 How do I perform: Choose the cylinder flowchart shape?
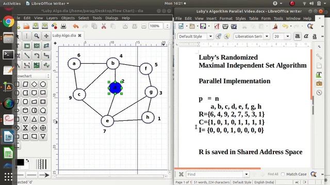tap(25, 110)
